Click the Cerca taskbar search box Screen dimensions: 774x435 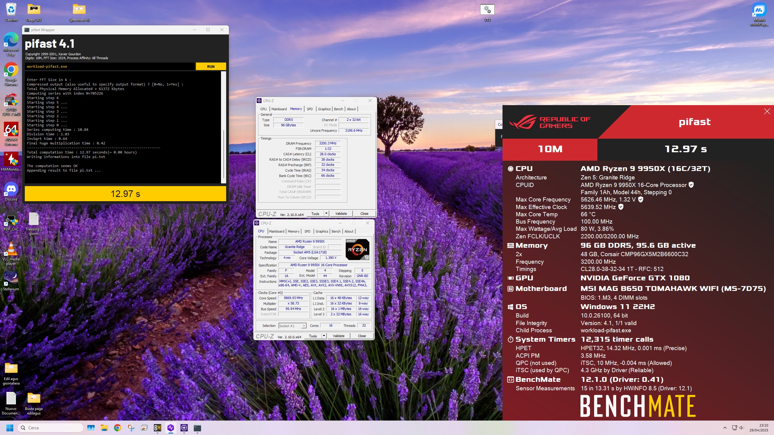[50, 428]
